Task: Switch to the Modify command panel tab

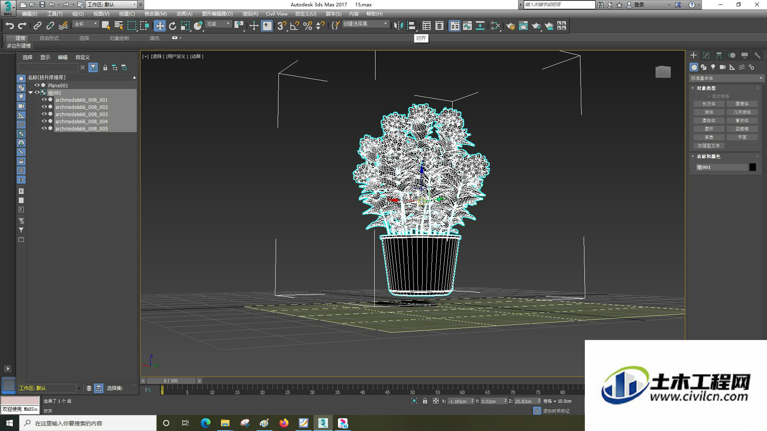Action: [706, 55]
